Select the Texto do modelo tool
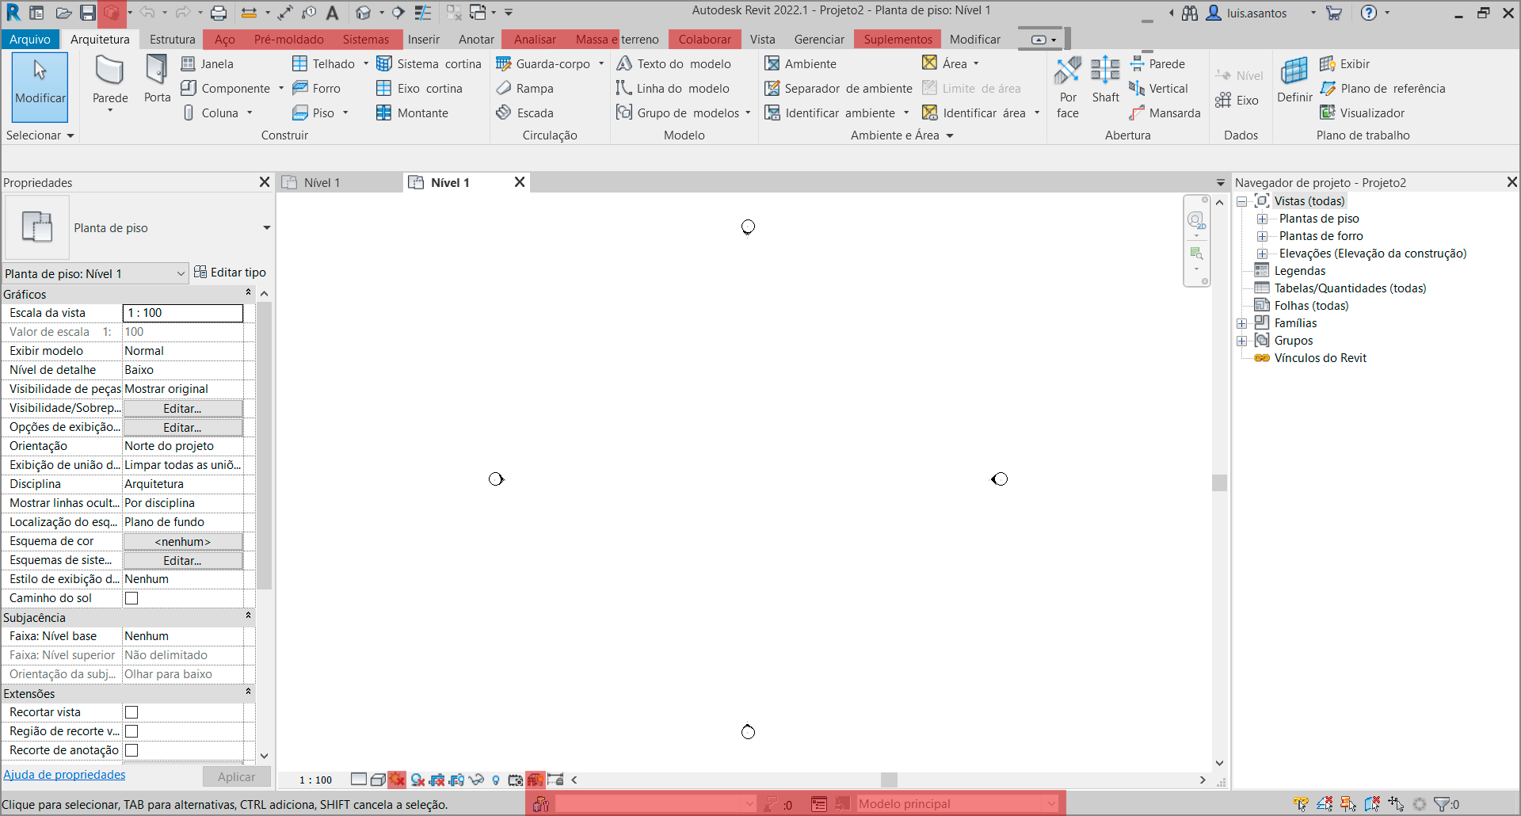Viewport: 1521px width, 816px height. pyautogui.click(x=674, y=63)
